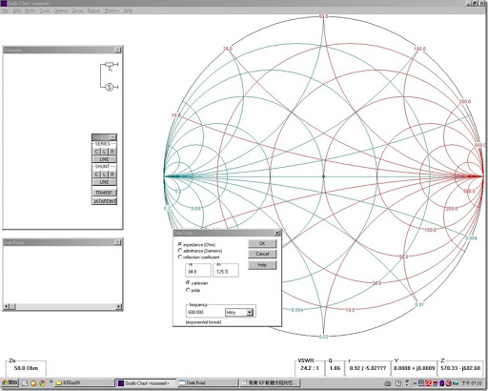The width and height of the screenshot is (488, 391).
Task: Click Help button in Data Point dialog
Action: coord(262,265)
